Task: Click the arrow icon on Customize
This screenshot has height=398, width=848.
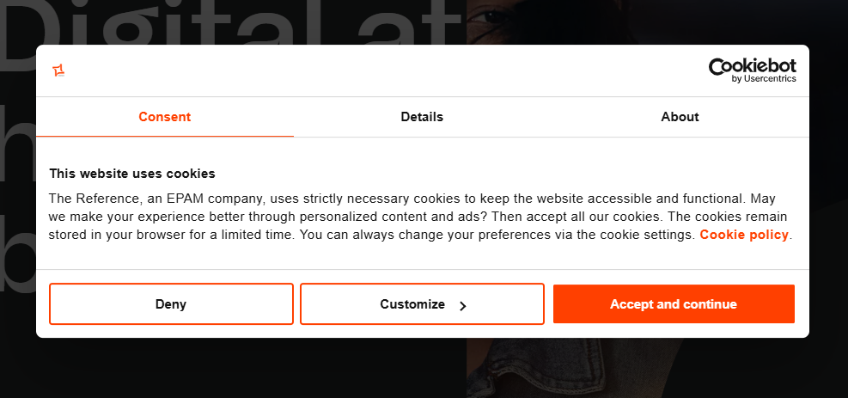Action: pos(463,305)
